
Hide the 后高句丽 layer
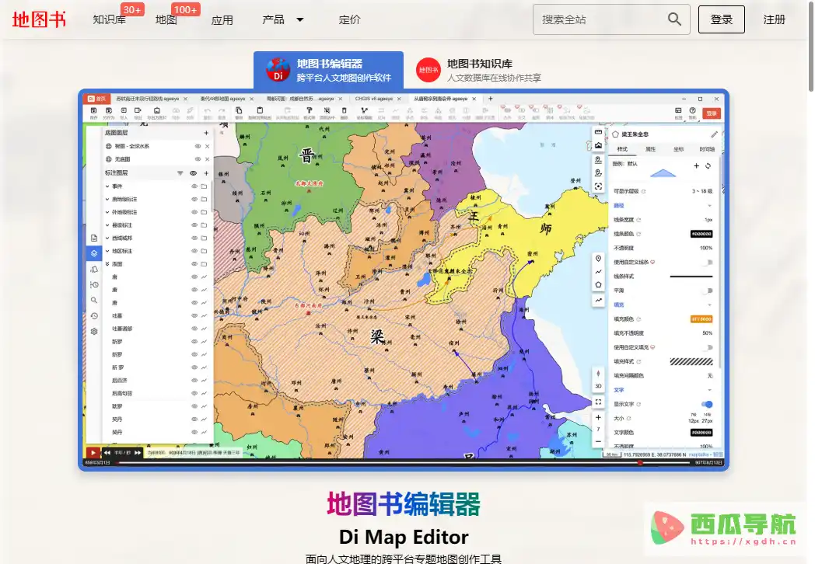click(x=194, y=394)
